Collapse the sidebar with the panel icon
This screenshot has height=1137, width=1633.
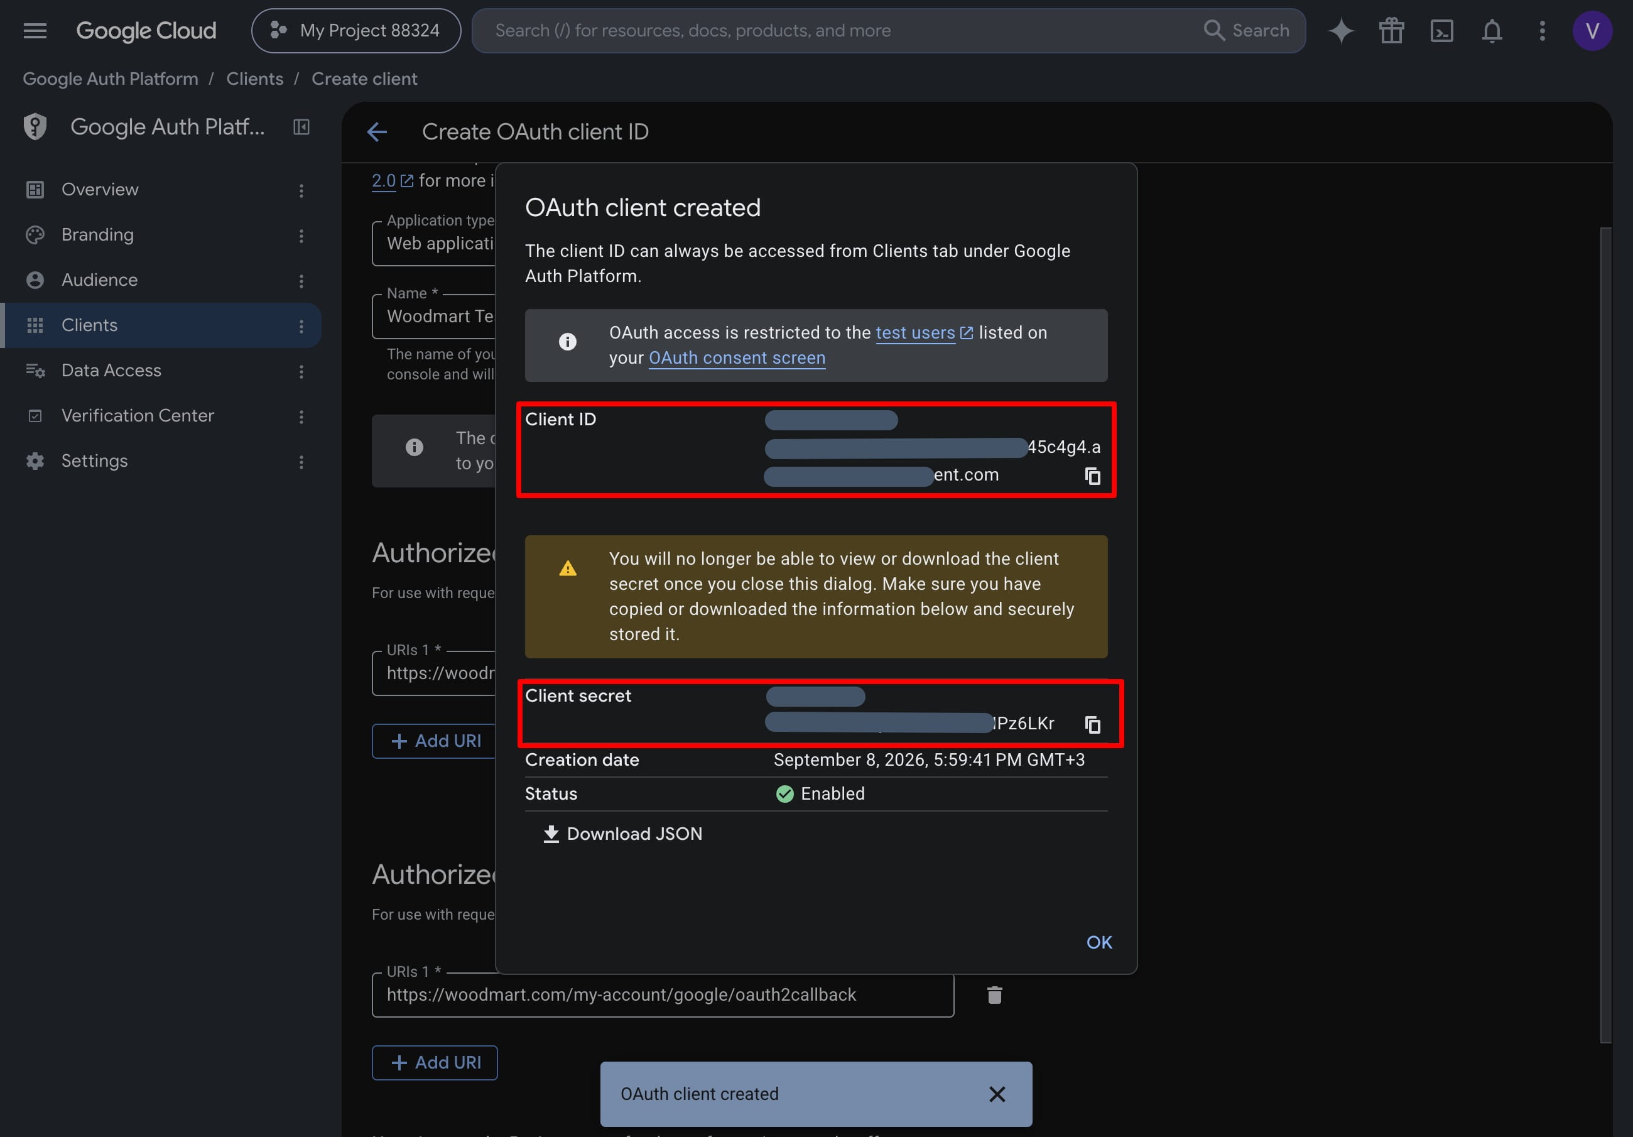[x=301, y=127]
